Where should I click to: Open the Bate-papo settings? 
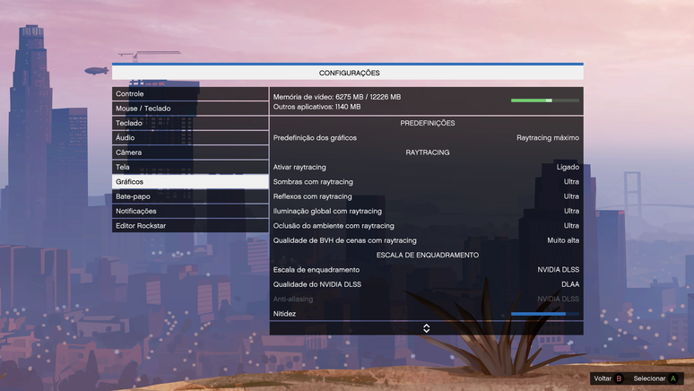(x=190, y=196)
